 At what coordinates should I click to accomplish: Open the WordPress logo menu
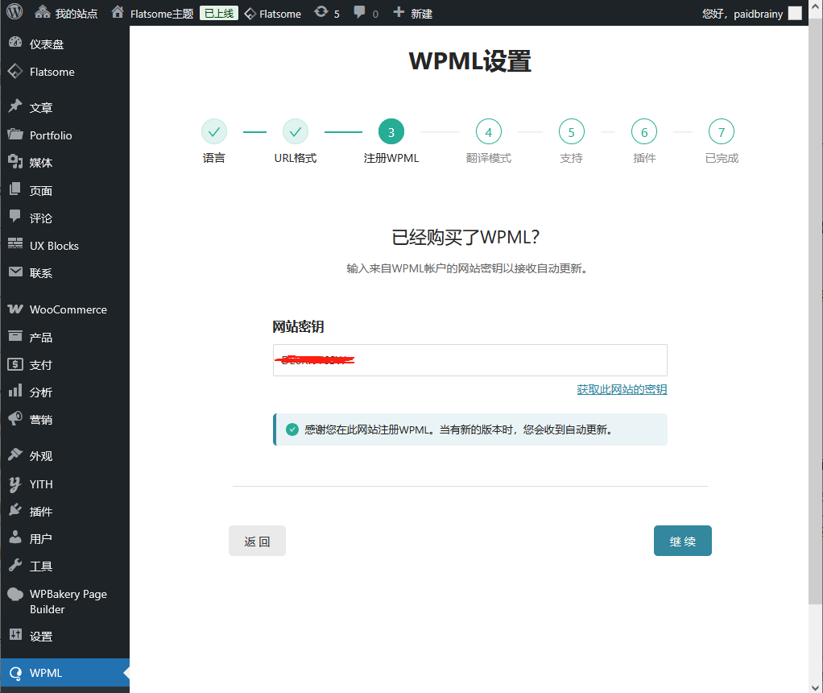coord(14,12)
